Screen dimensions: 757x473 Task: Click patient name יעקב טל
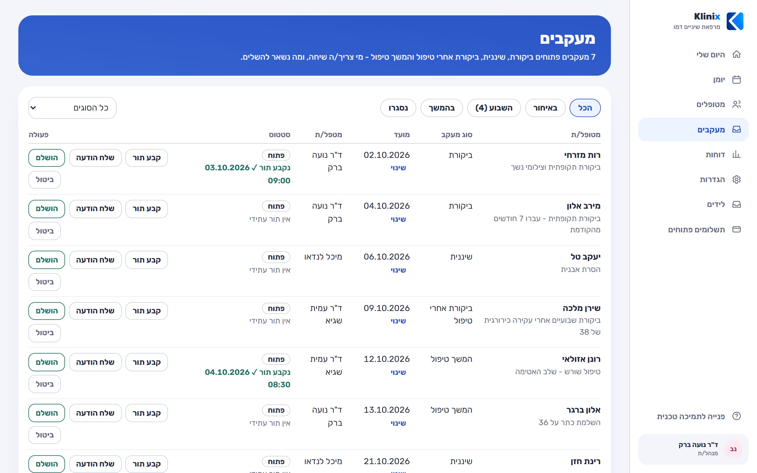pos(585,257)
